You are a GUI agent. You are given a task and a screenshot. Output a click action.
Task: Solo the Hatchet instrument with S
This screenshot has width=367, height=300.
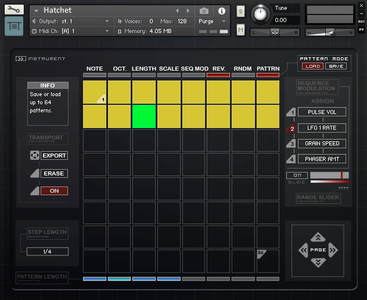[240, 12]
